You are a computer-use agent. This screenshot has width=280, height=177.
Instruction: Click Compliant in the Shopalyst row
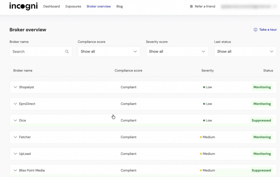click(129, 87)
